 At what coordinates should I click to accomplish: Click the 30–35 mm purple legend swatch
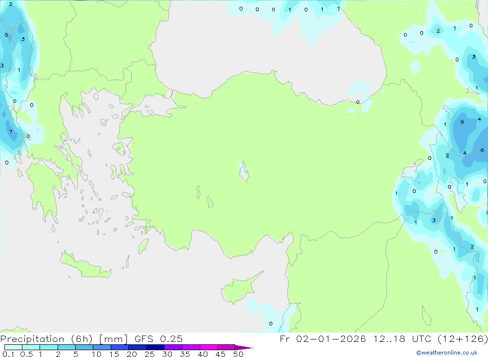tap(173, 347)
